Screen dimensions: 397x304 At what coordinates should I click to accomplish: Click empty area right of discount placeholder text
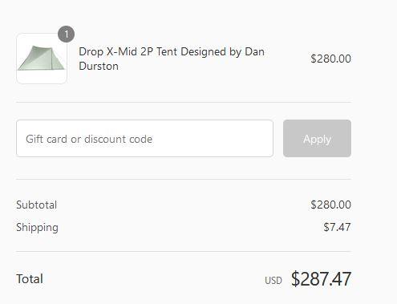click(x=213, y=139)
